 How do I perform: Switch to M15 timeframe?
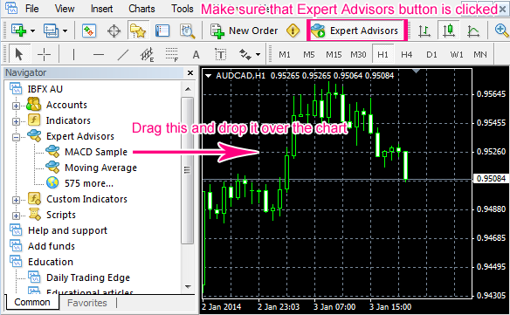click(334, 55)
